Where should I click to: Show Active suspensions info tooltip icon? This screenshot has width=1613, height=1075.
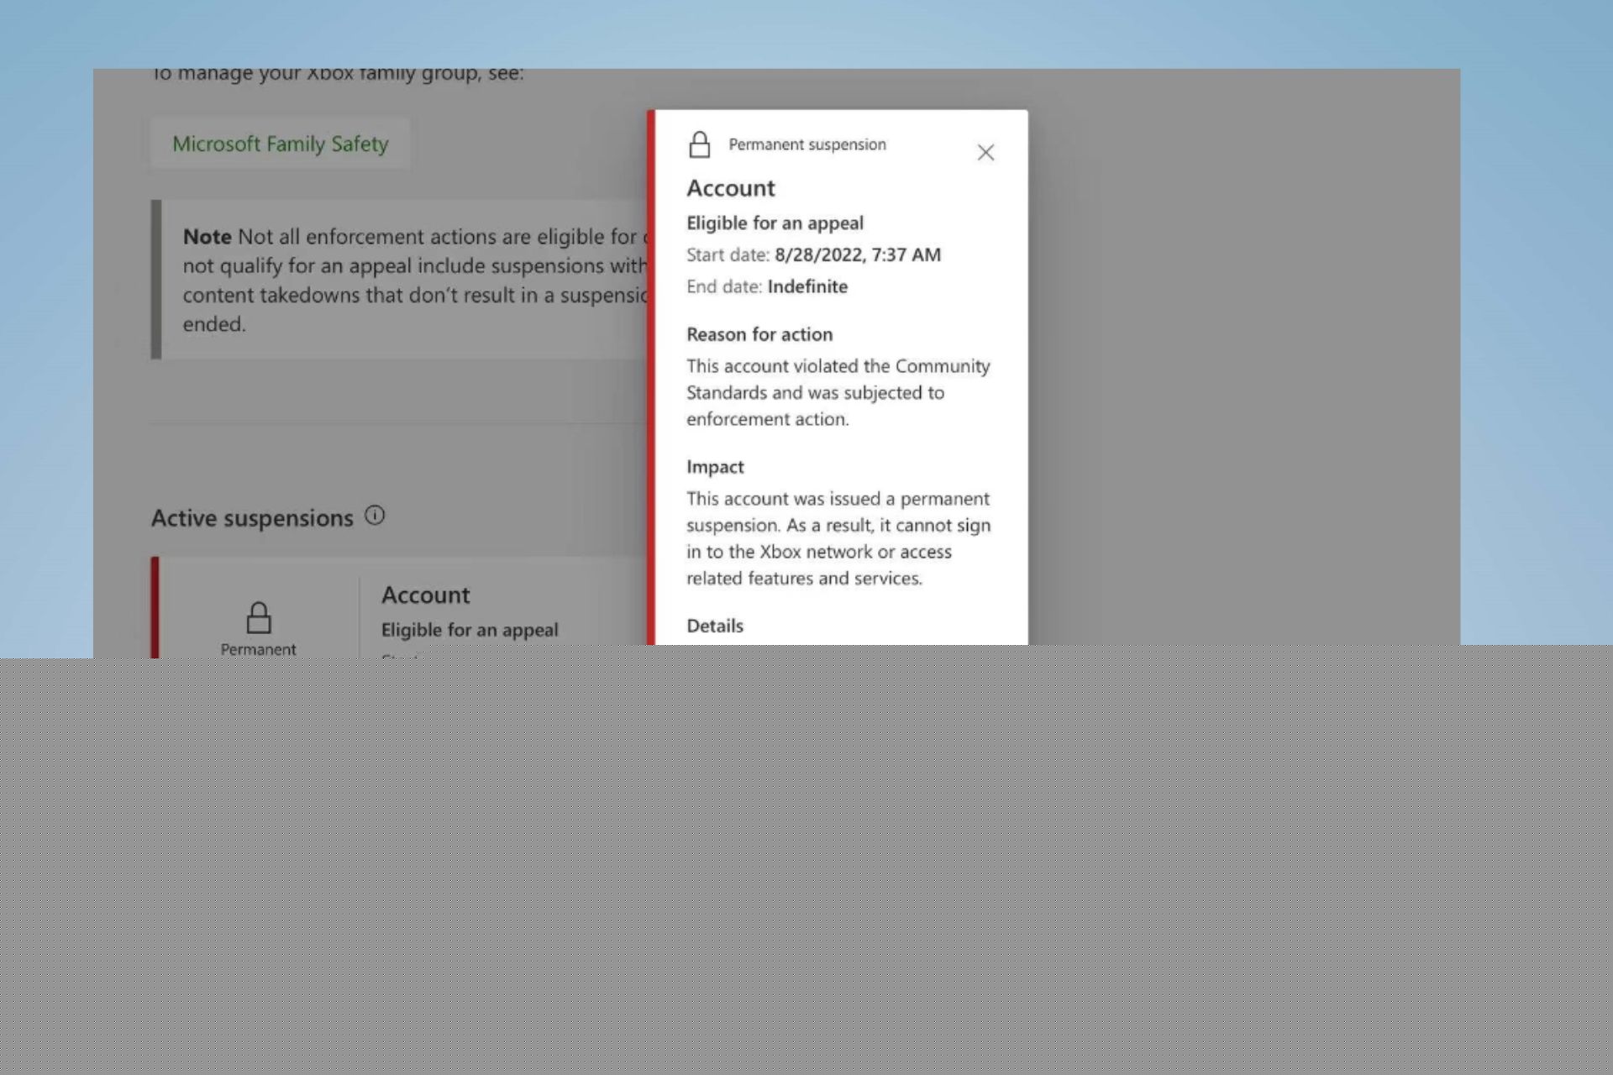point(375,516)
